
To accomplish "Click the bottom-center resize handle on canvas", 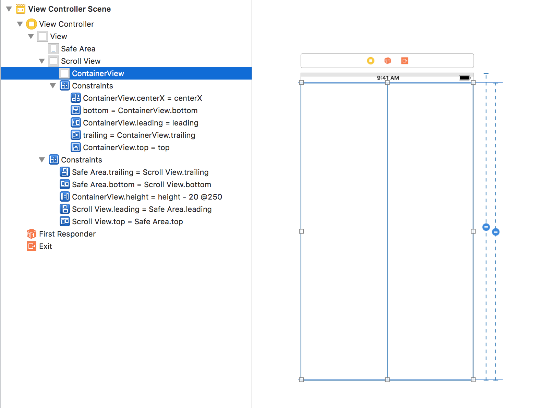I will pos(387,380).
